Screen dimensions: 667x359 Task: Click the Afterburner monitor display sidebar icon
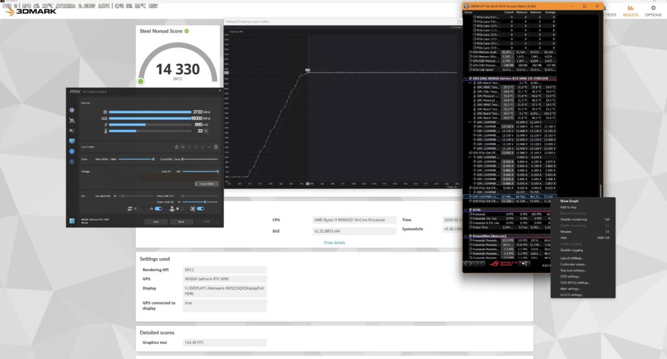[72, 140]
